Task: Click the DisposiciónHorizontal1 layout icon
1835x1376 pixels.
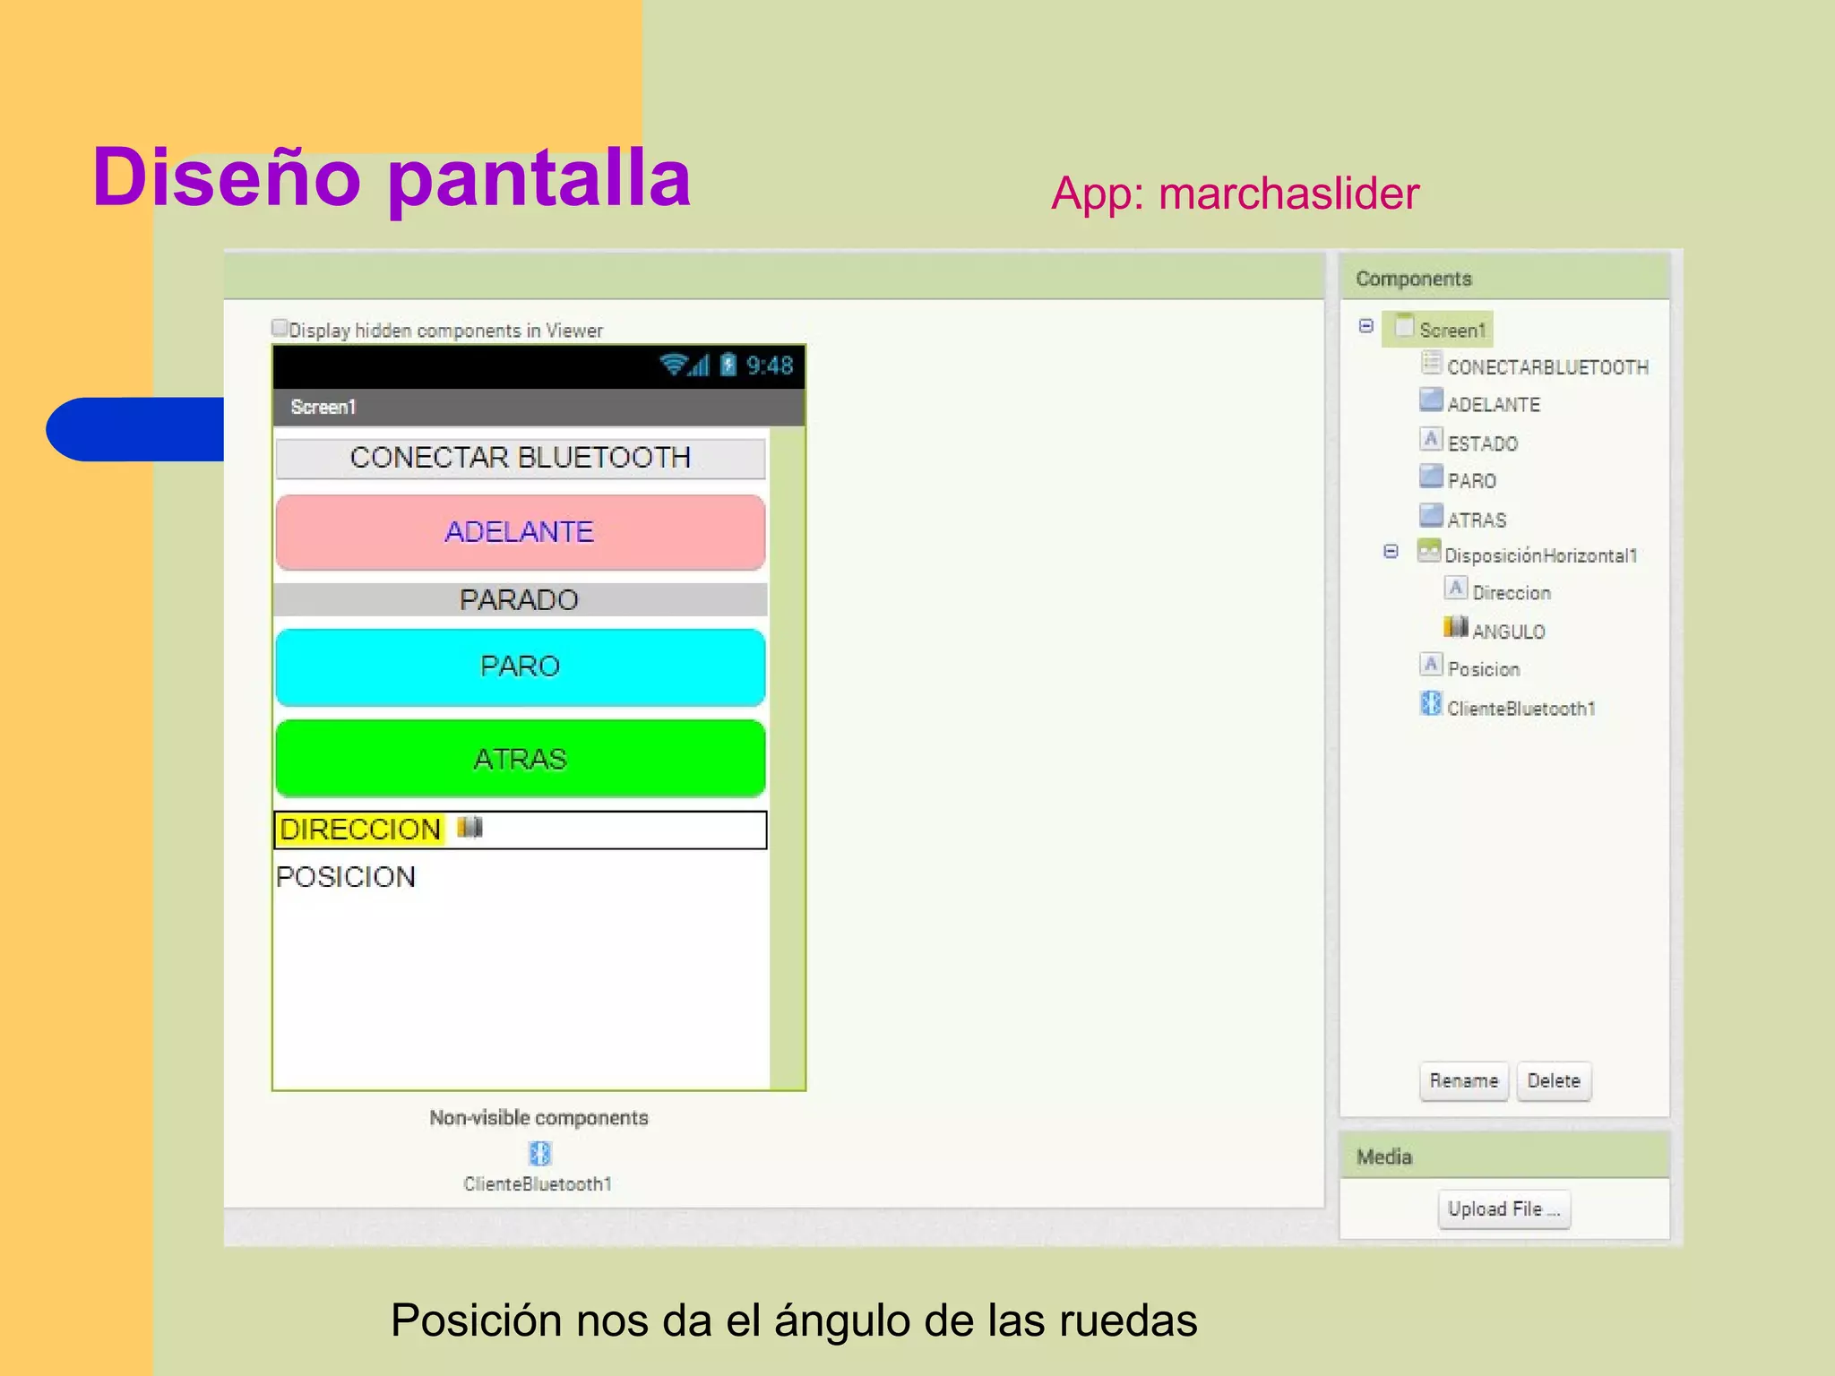Action: tap(1429, 550)
